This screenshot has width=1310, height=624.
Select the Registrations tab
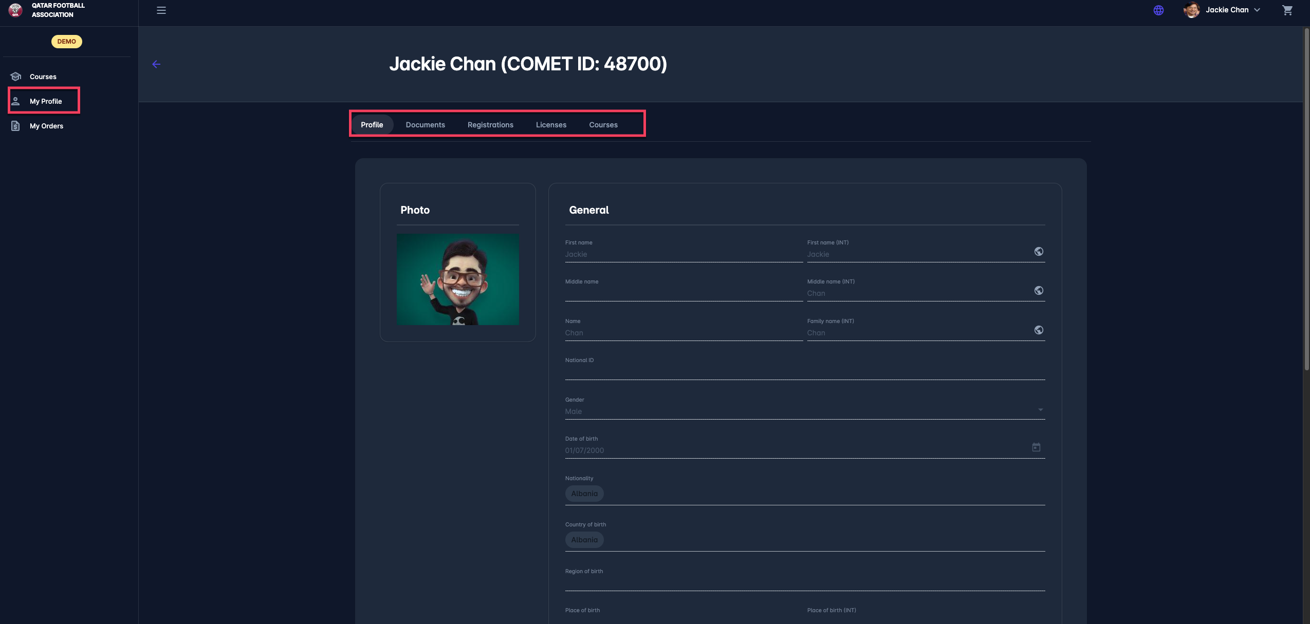coord(490,125)
